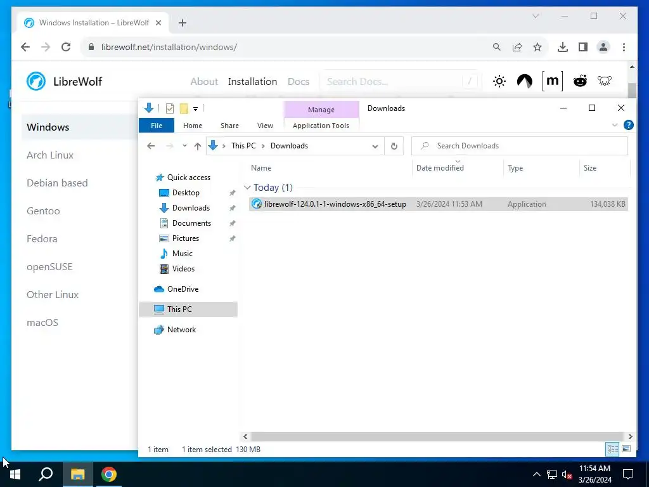Click the LibreWolf logo icon on webpage
The image size is (649, 487).
coord(36,81)
